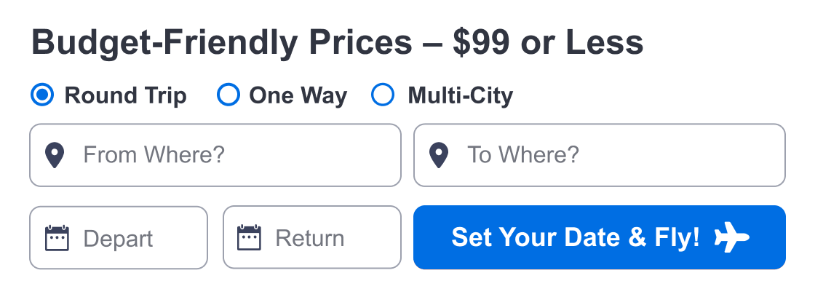Open the Depart date field
815x297 pixels.
coord(119,238)
